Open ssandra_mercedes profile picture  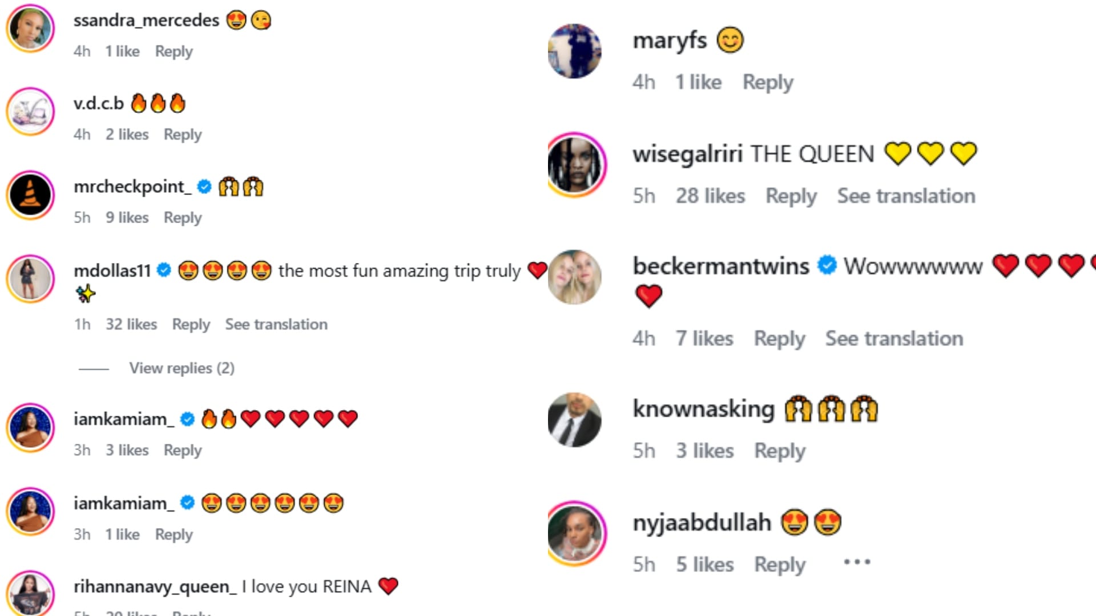click(30, 29)
